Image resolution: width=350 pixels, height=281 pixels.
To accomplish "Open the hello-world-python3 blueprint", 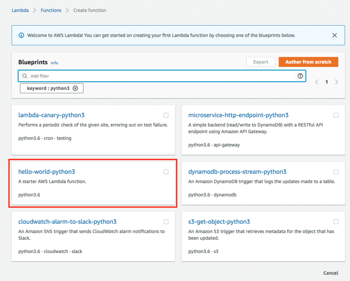I will 46,172.
